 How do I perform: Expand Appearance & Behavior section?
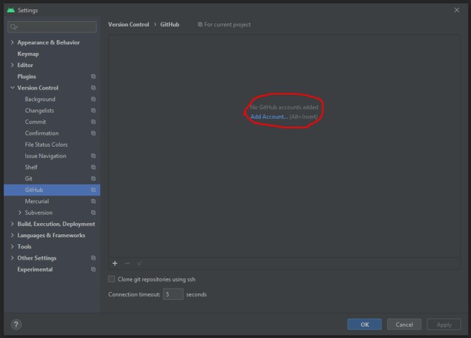point(12,42)
